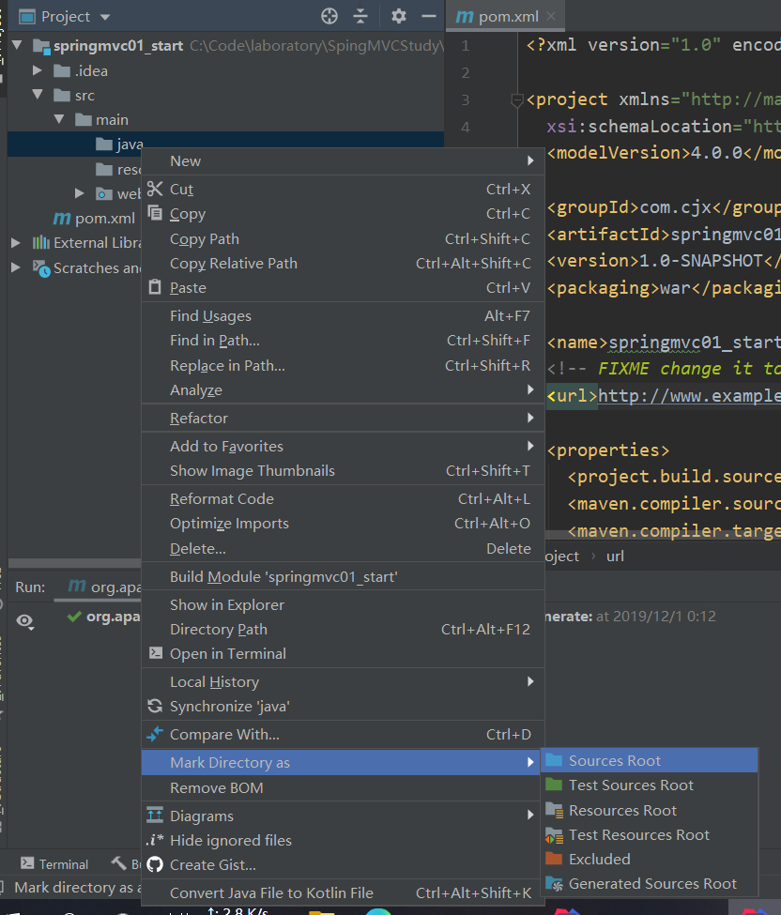Choose Optimize Imports entry
This screenshot has height=915, width=781.
344,524
